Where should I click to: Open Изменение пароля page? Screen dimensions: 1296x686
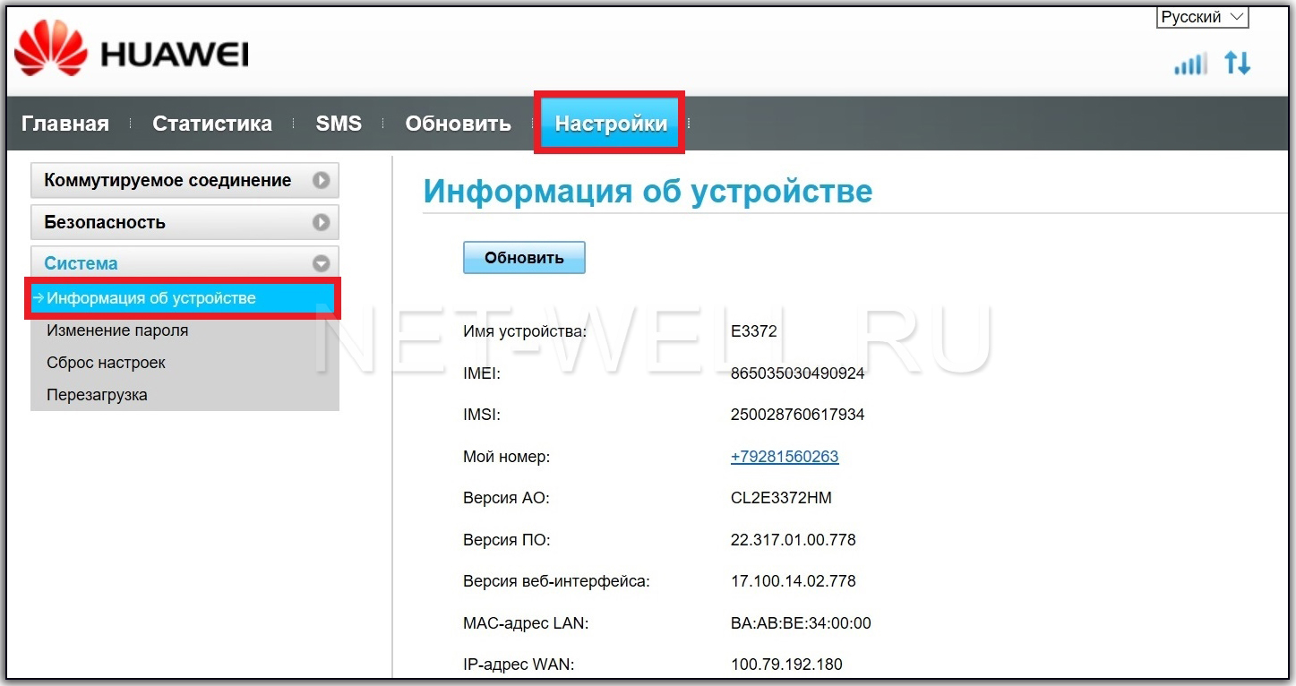(117, 330)
